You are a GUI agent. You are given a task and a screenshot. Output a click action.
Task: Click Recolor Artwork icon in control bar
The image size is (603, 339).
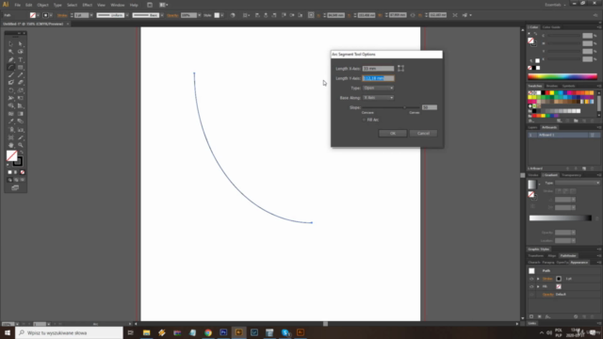(233, 15)
